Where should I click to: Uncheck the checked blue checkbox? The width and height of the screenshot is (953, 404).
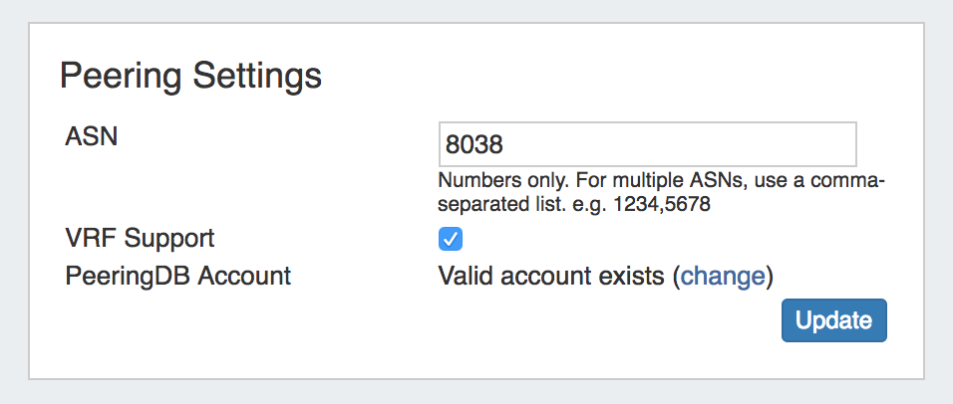(x=451, y=240)
